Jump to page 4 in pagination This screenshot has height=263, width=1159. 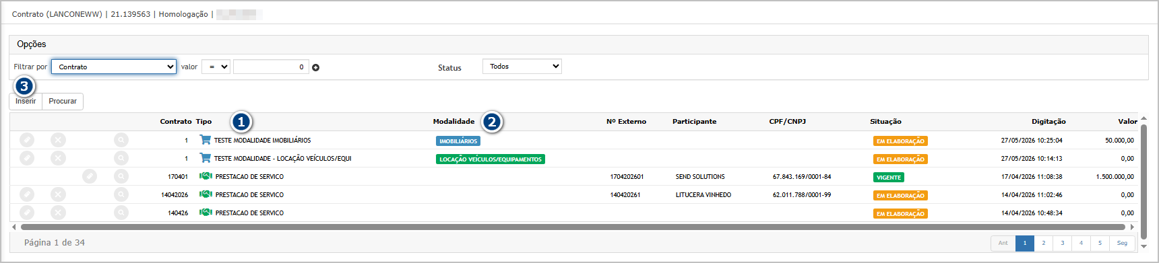(x=1082, y=243)
